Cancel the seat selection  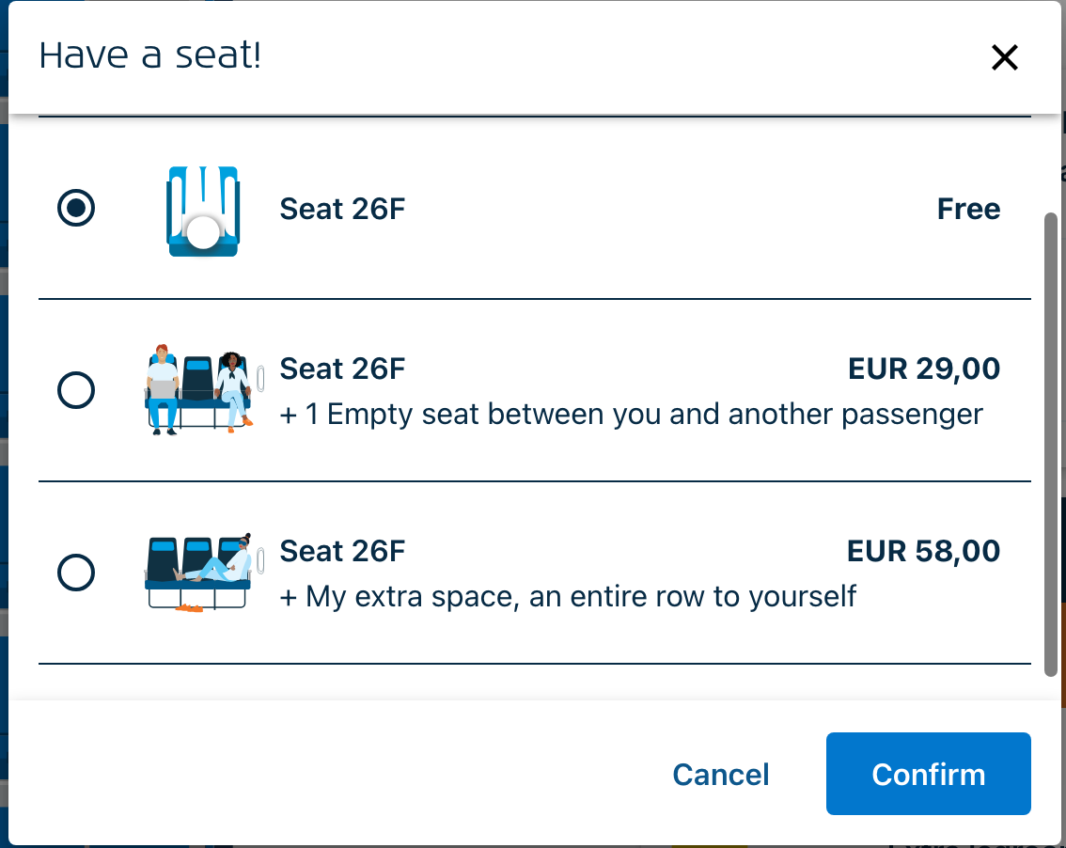[x=720, y=774]
